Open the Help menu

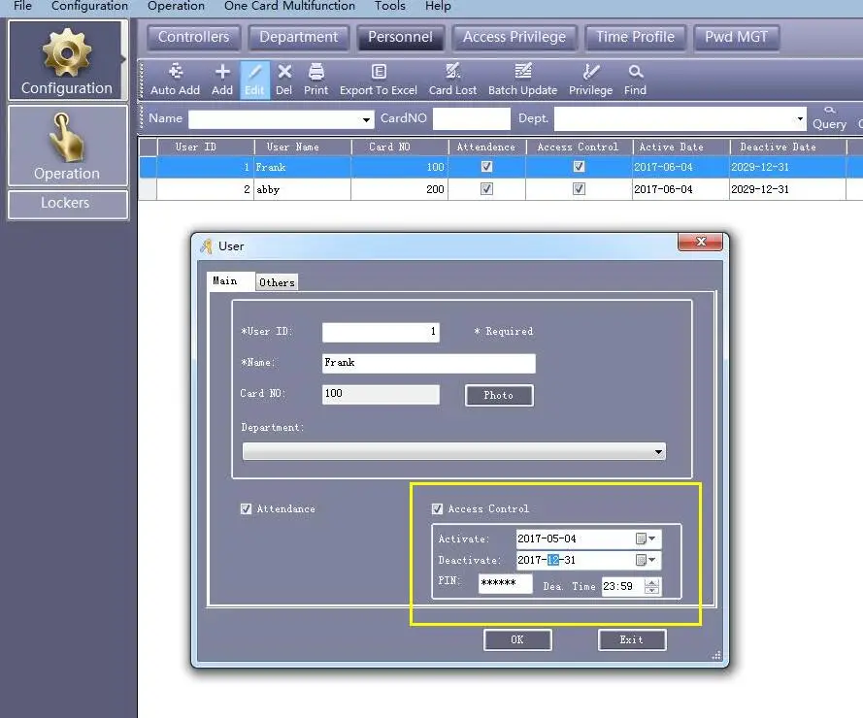coord(438,6)
